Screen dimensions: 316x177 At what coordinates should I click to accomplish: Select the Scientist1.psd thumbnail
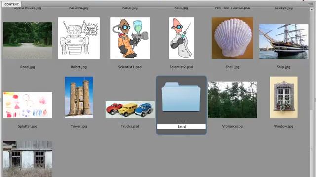point(130,38)
